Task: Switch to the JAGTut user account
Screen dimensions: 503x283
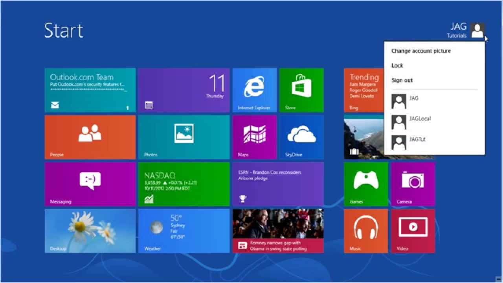Action: tap(434, 142)
